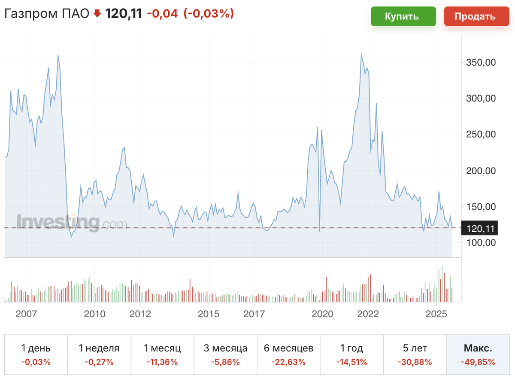Choose the 1 год period tab
The height and width of the screenshot is (380, 515).
(352, 354)
